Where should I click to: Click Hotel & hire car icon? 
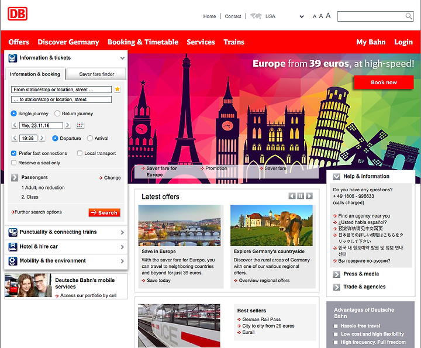13,247
